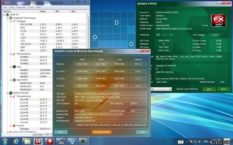Open the File menu in HWMonitor

pyautogui.click(x=5, y=7)
